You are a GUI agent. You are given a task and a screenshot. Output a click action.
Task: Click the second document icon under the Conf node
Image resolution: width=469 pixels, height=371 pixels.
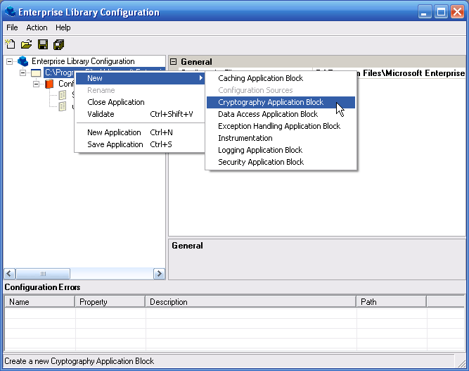63,106
